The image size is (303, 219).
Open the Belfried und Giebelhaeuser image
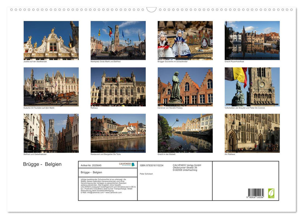51,133
